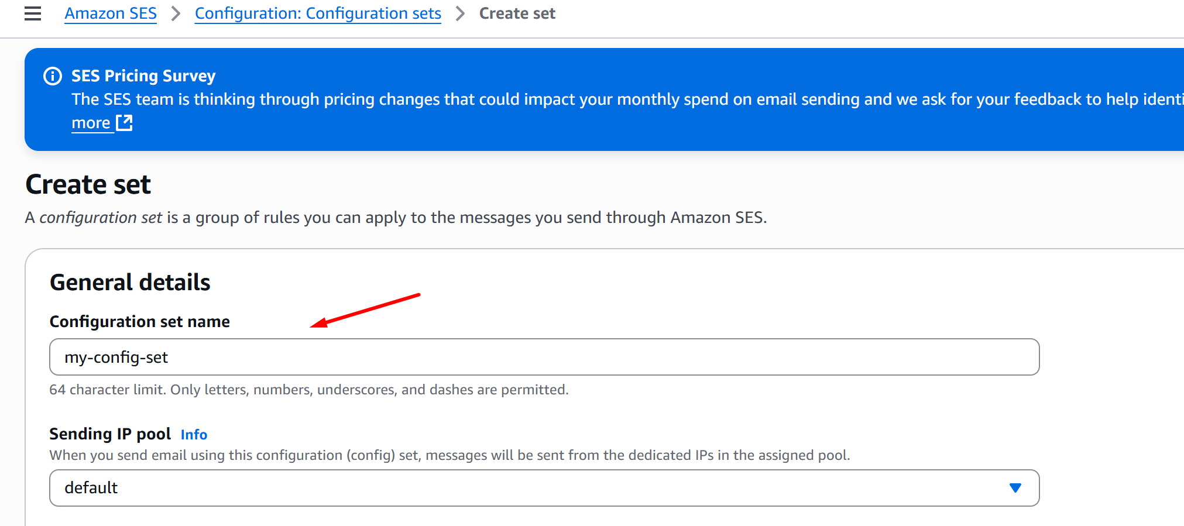Open Info link next to Sending IP pool

coord(194,435)
